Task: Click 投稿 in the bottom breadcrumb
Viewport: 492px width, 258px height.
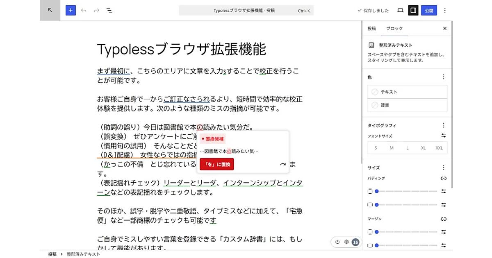Action: click(x=52, y=254)
